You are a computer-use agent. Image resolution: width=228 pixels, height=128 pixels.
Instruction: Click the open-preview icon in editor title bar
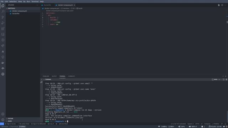(x=219, y=5)
